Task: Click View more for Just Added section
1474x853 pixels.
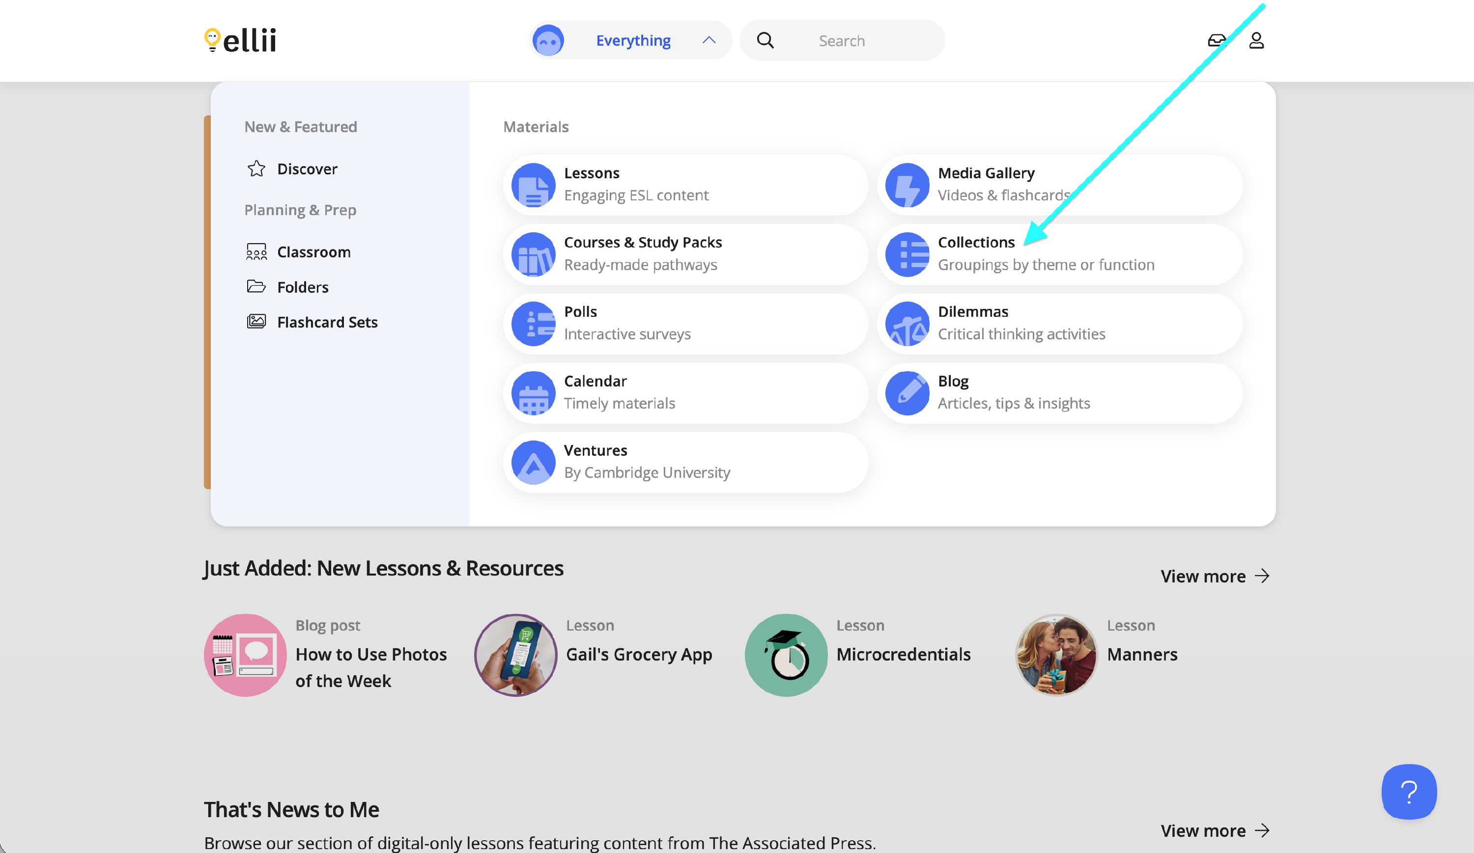Action: (x=1214, y=576)
